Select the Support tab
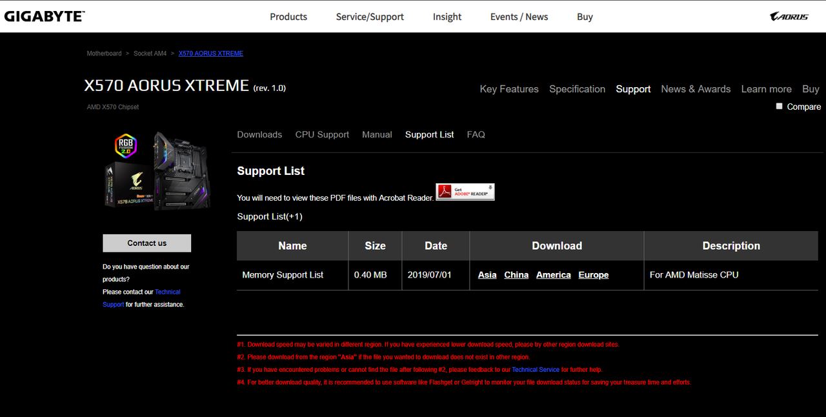Screen dimensions: 826x417 click(633, 89)
